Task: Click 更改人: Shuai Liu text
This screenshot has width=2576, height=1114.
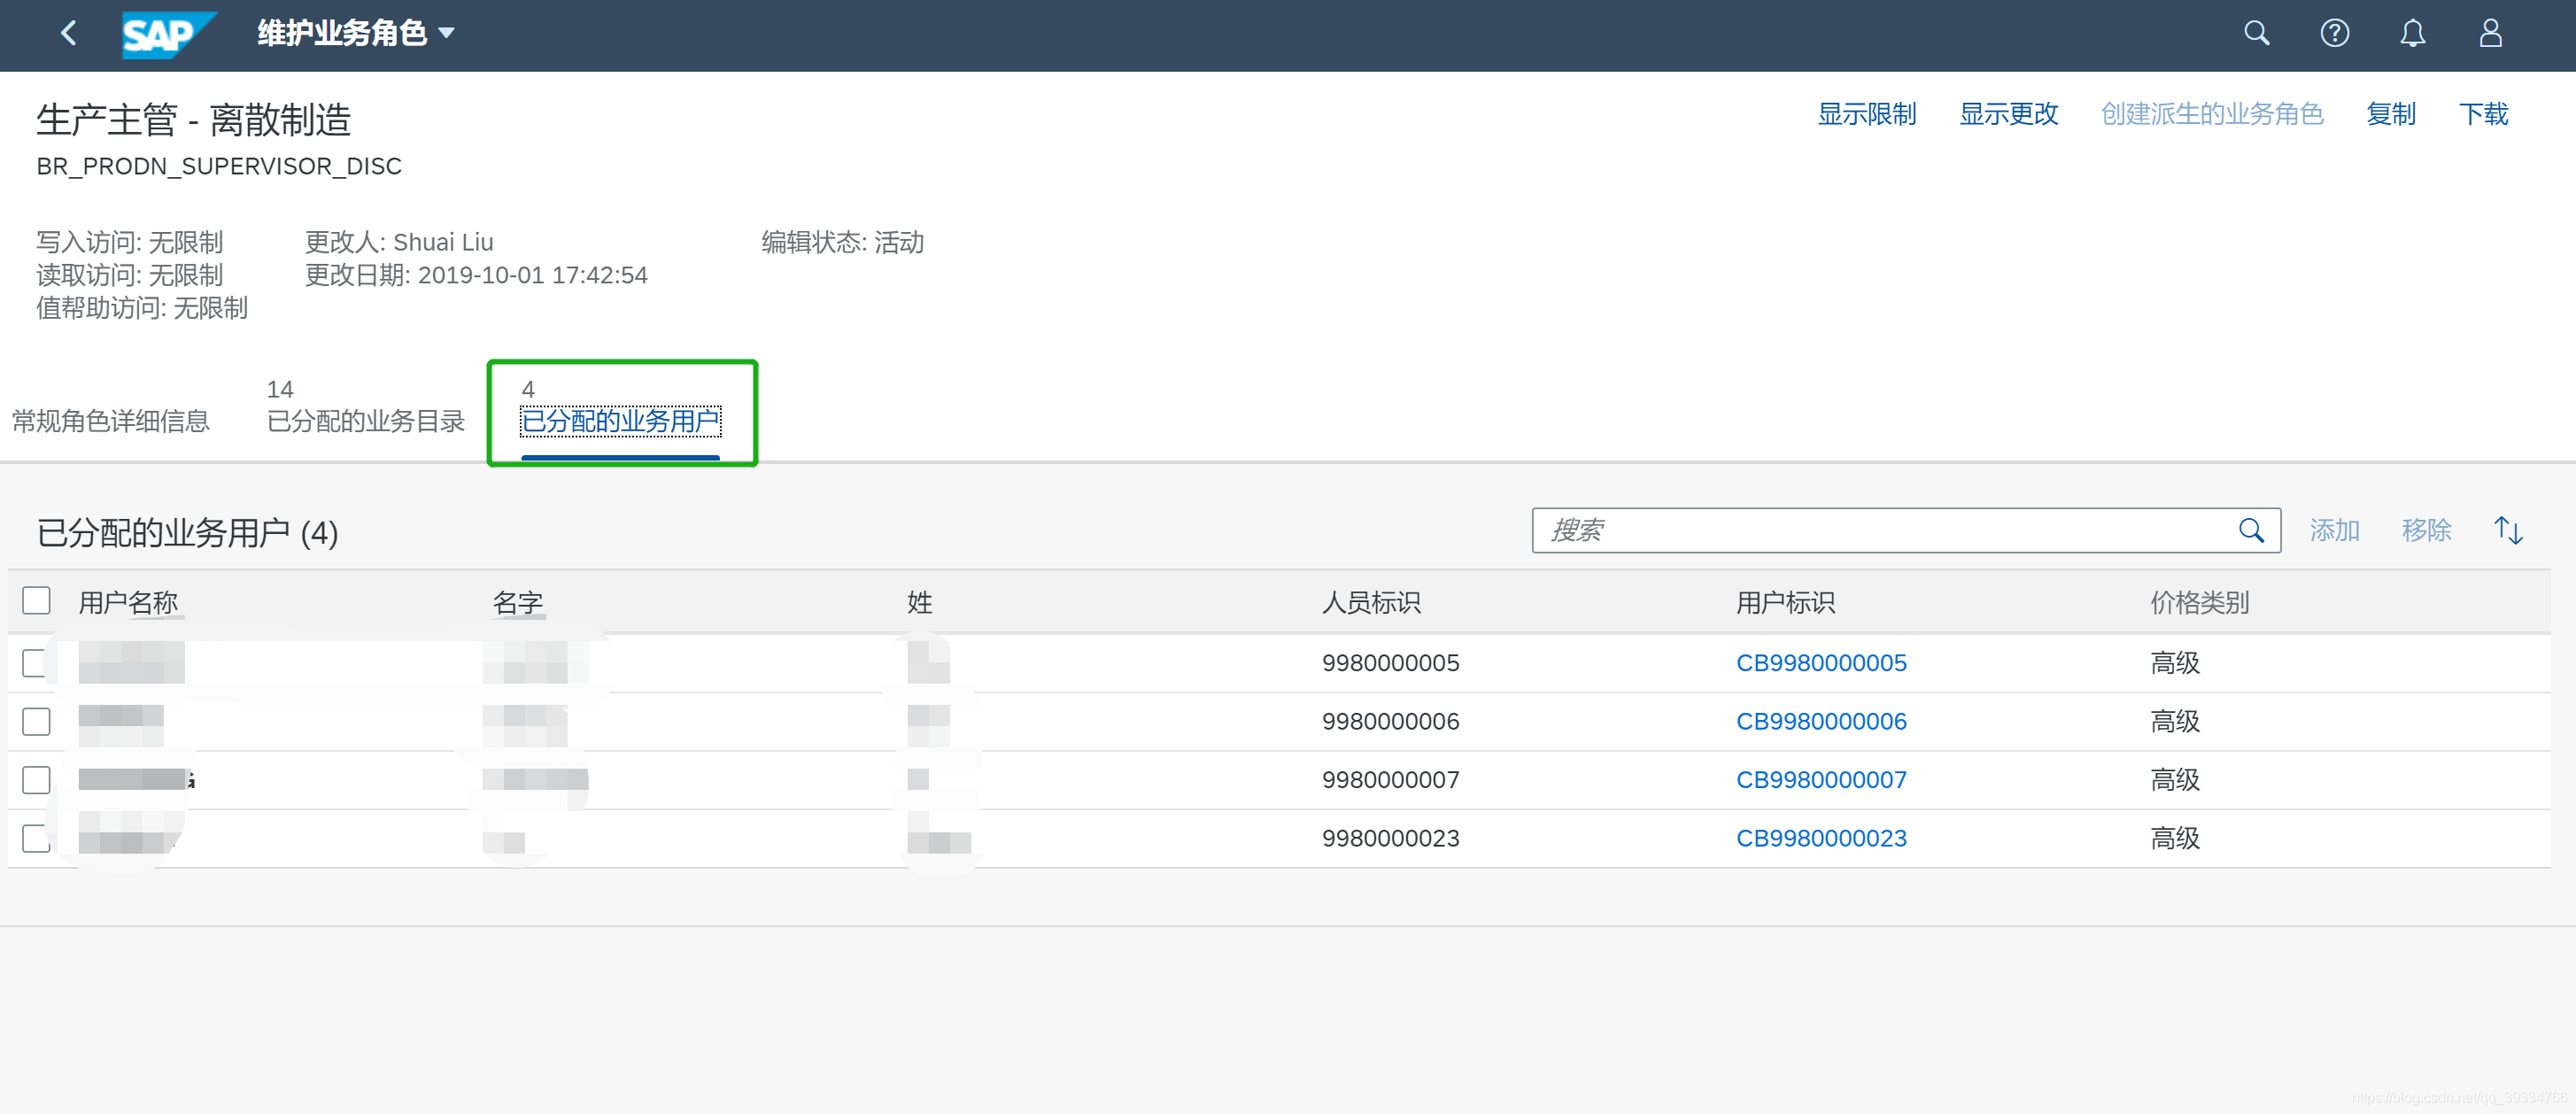Action: tap(399, 242)
